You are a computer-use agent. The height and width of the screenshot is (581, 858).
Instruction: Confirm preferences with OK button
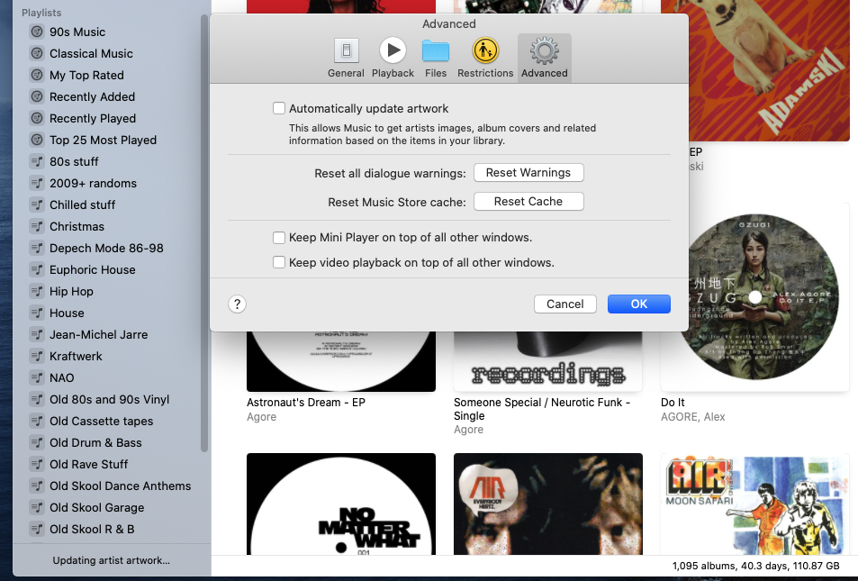tap(639, 304)
